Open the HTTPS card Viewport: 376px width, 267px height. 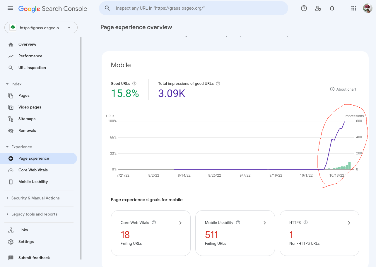319,233
